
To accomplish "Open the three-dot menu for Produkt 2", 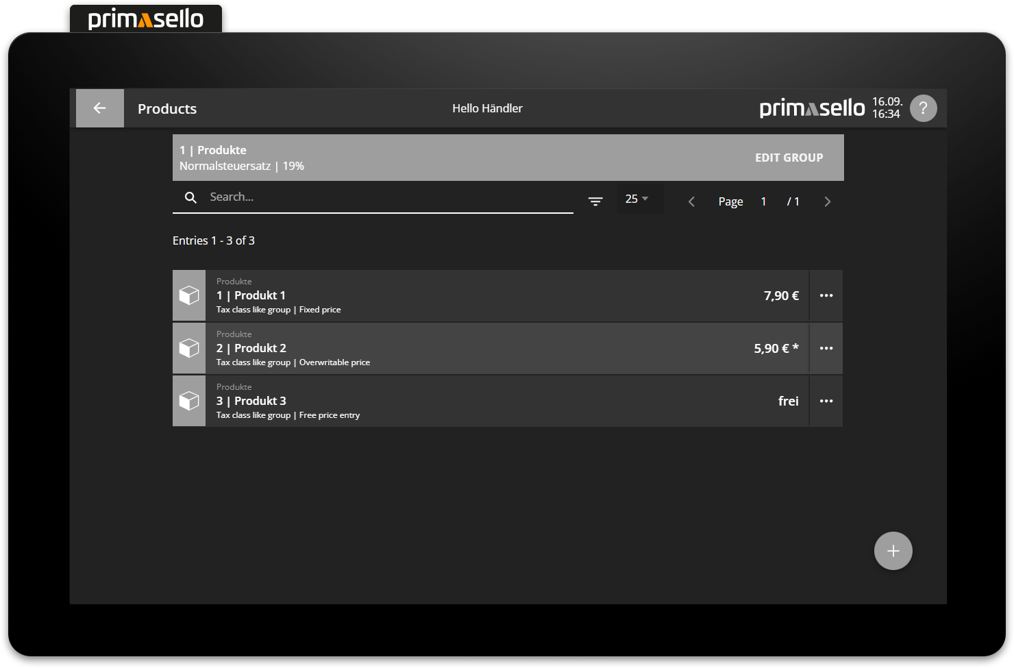I will click(x=826, y=349).
